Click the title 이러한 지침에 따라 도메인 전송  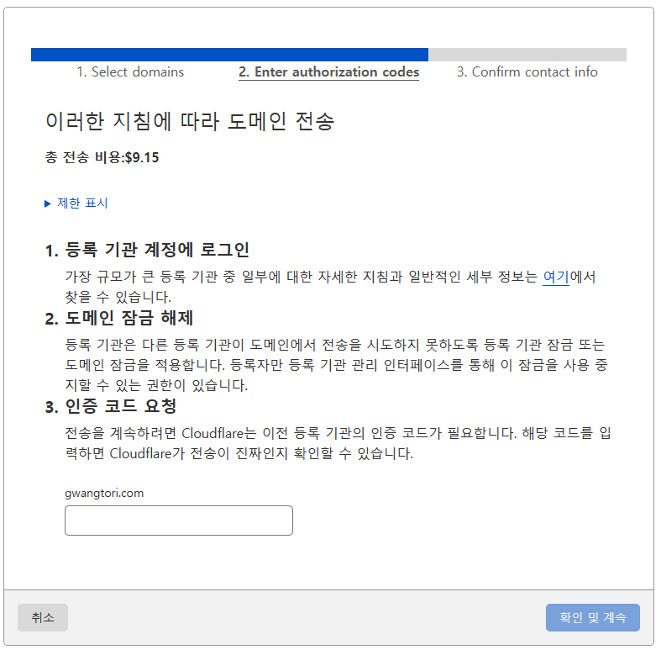point(190,122)
